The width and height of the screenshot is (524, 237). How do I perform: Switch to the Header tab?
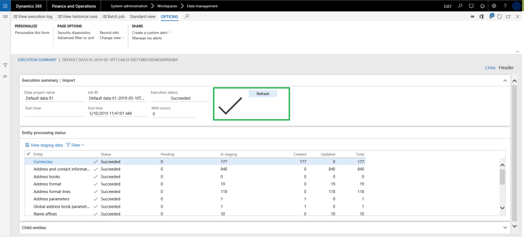tap(506, 68)
